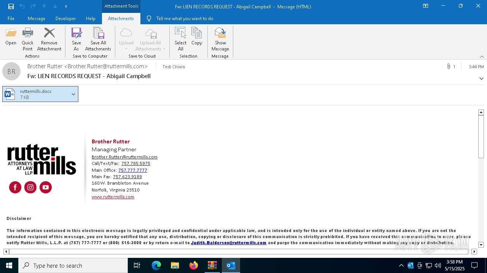Expand the message header chevron
The width and height of the screenshot is (487, 273).
pos(481,78)
